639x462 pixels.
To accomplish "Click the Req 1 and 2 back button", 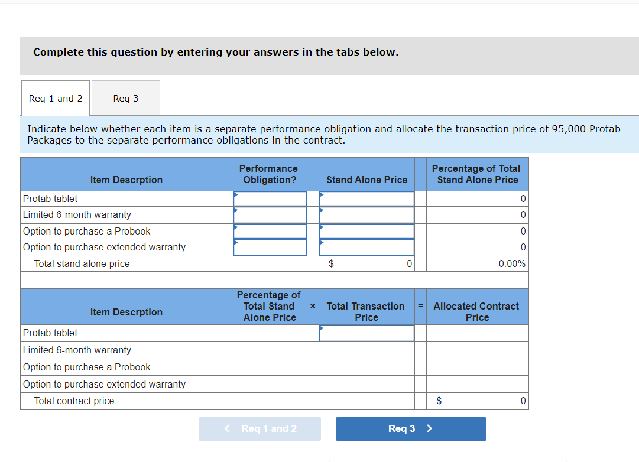I will point(260,428).
